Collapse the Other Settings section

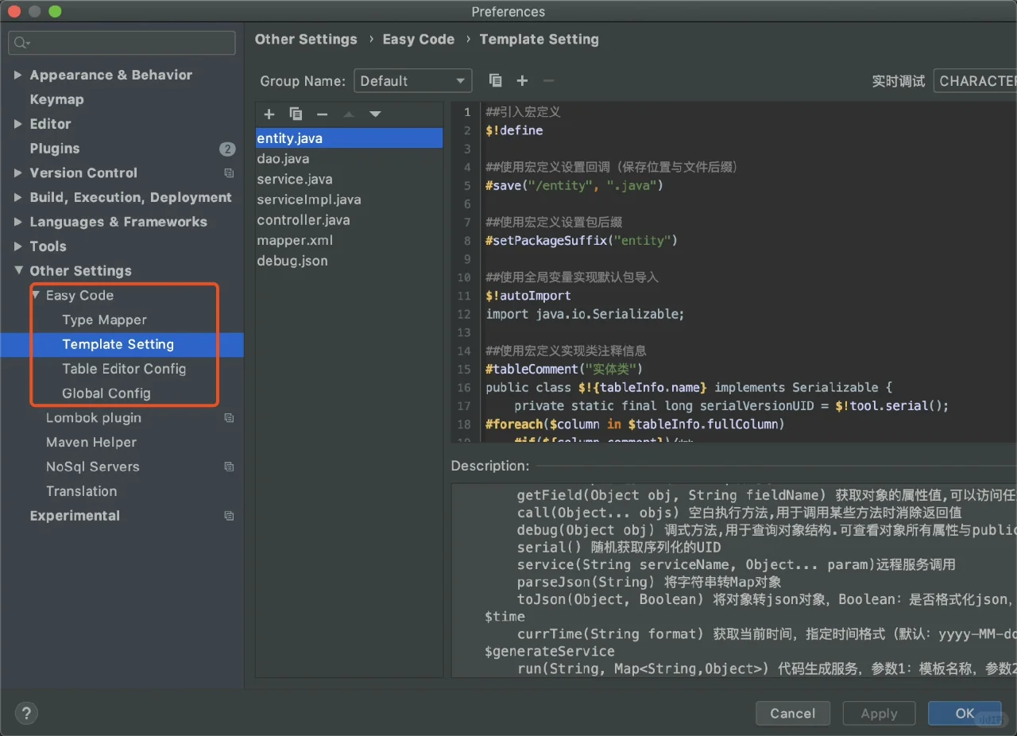(x=18, y=271)
